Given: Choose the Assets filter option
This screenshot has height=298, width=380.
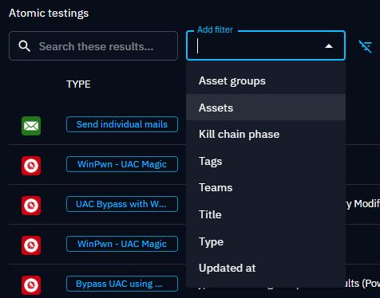Looking at the screenshot, I should [x=266, y=108].
